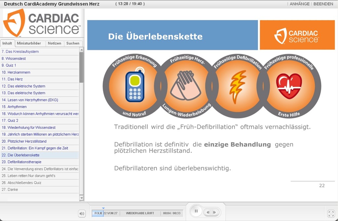This screenshot has width=338, height=221.
Task: Open slide 7. Das Kreislaufsystem
Action: pos(40,52)
